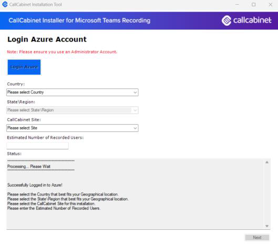Viewport: 278px width, 244px height.
Task: Open the Country dropdown
Action: pos(73,92)
